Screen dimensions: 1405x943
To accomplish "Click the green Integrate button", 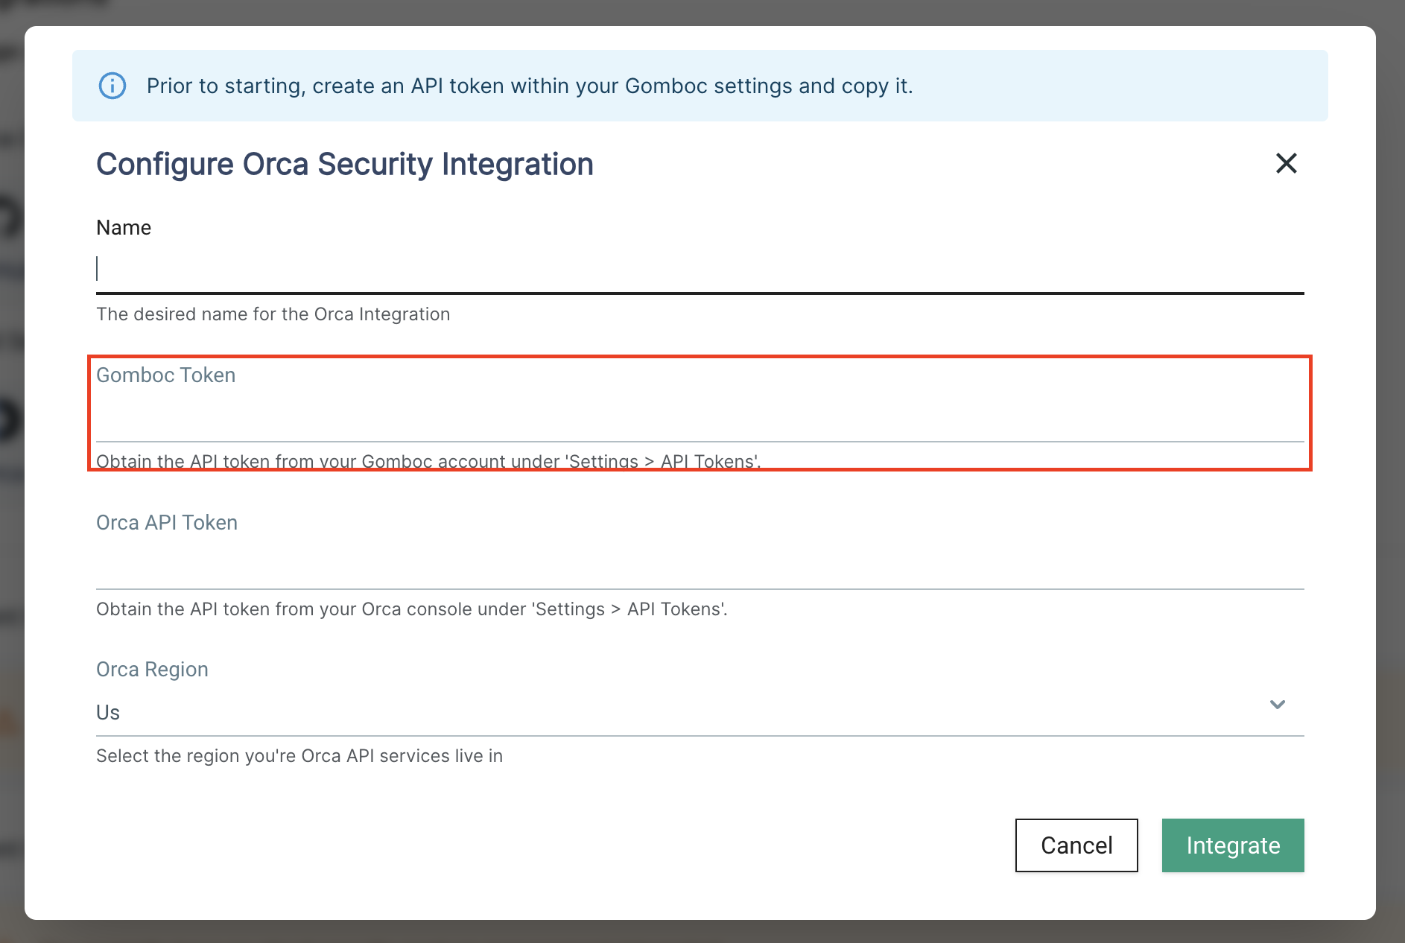I will [x=1233, y=845].
